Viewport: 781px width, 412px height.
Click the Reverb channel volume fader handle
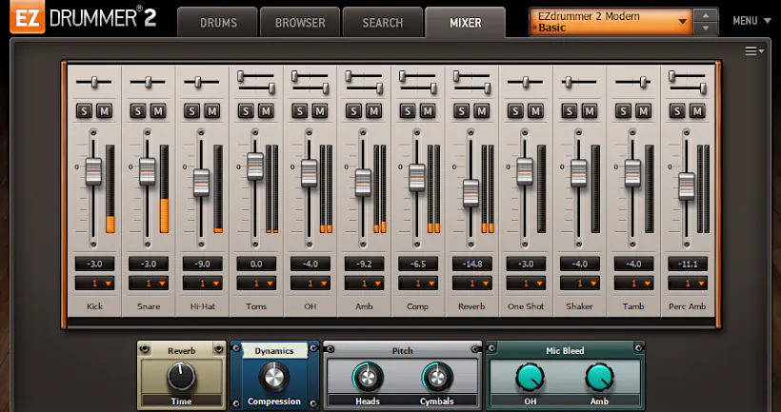point(471,193)
